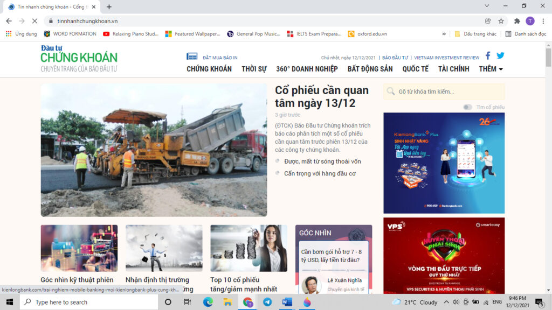
Task: Open Telegram from taskbar
Action: tap(267, 302)
